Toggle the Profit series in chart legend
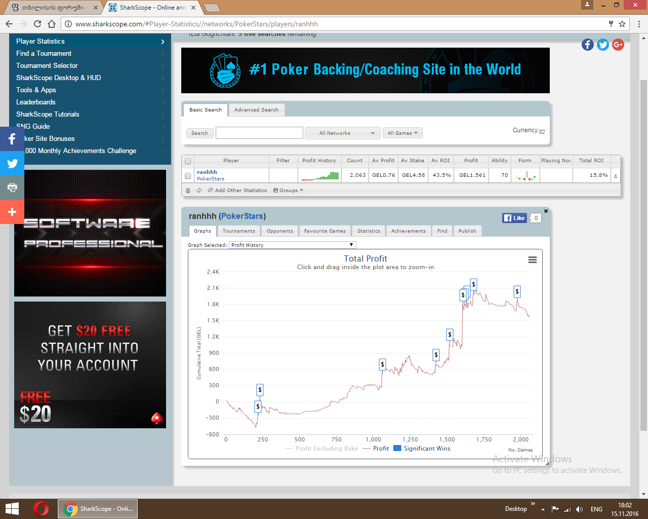Viewport: 648px width, 519px height. click(x=376, y=449)
